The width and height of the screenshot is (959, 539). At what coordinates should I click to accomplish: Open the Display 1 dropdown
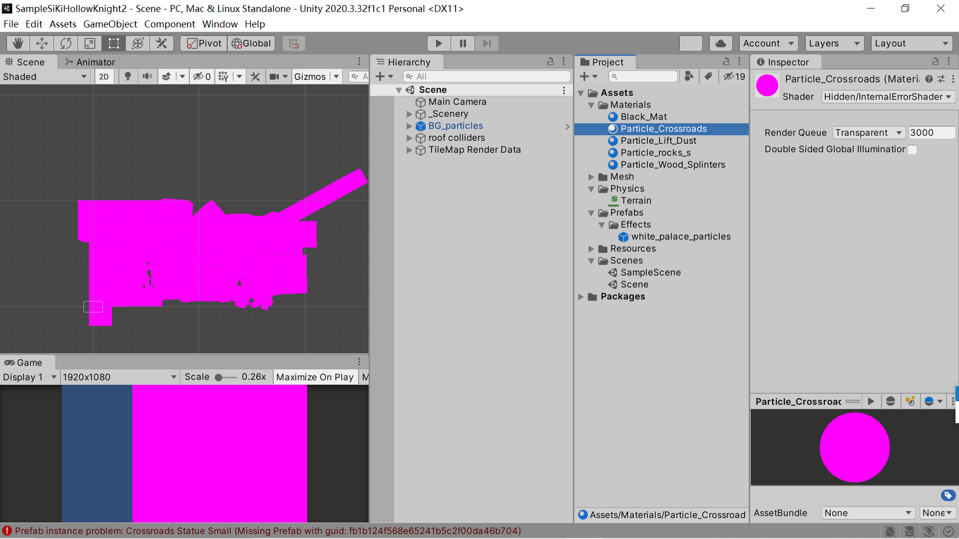coord(29,377)
